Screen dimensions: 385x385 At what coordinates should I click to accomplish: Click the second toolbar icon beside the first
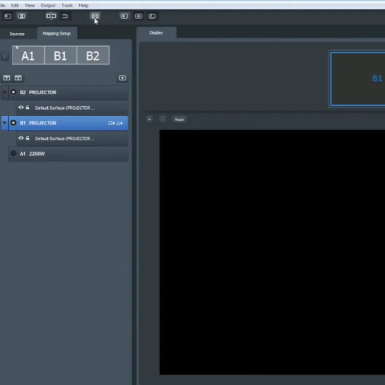[22, 16]
